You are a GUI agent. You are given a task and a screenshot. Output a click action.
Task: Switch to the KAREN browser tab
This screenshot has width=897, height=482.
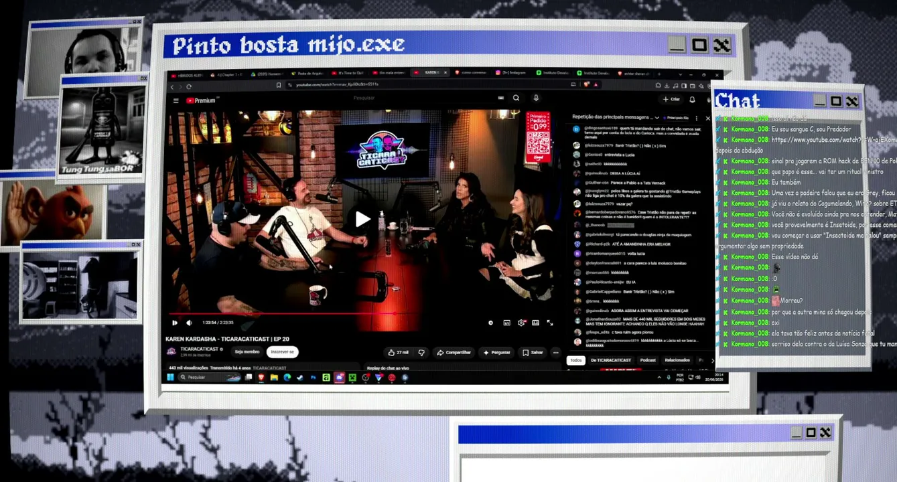pyautogui.click(x=430, y=72)
